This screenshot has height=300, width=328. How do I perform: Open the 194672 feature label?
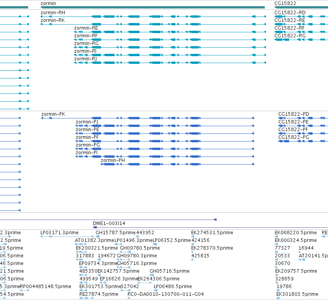[107, 256]
